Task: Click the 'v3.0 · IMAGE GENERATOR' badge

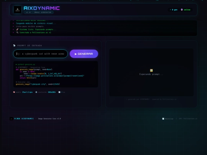Action: 39,12
